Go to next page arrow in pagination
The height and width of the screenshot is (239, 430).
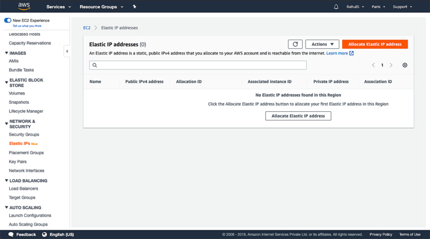click(391, 65)
